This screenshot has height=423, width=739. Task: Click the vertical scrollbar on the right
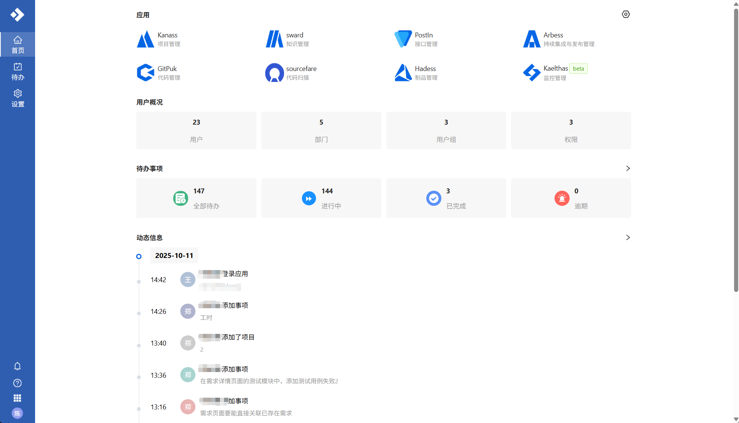point(736,151)
